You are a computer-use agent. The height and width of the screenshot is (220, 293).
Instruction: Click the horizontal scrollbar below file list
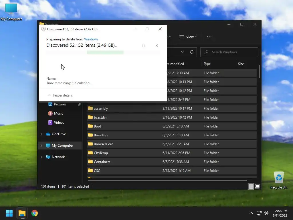[167, 181]
